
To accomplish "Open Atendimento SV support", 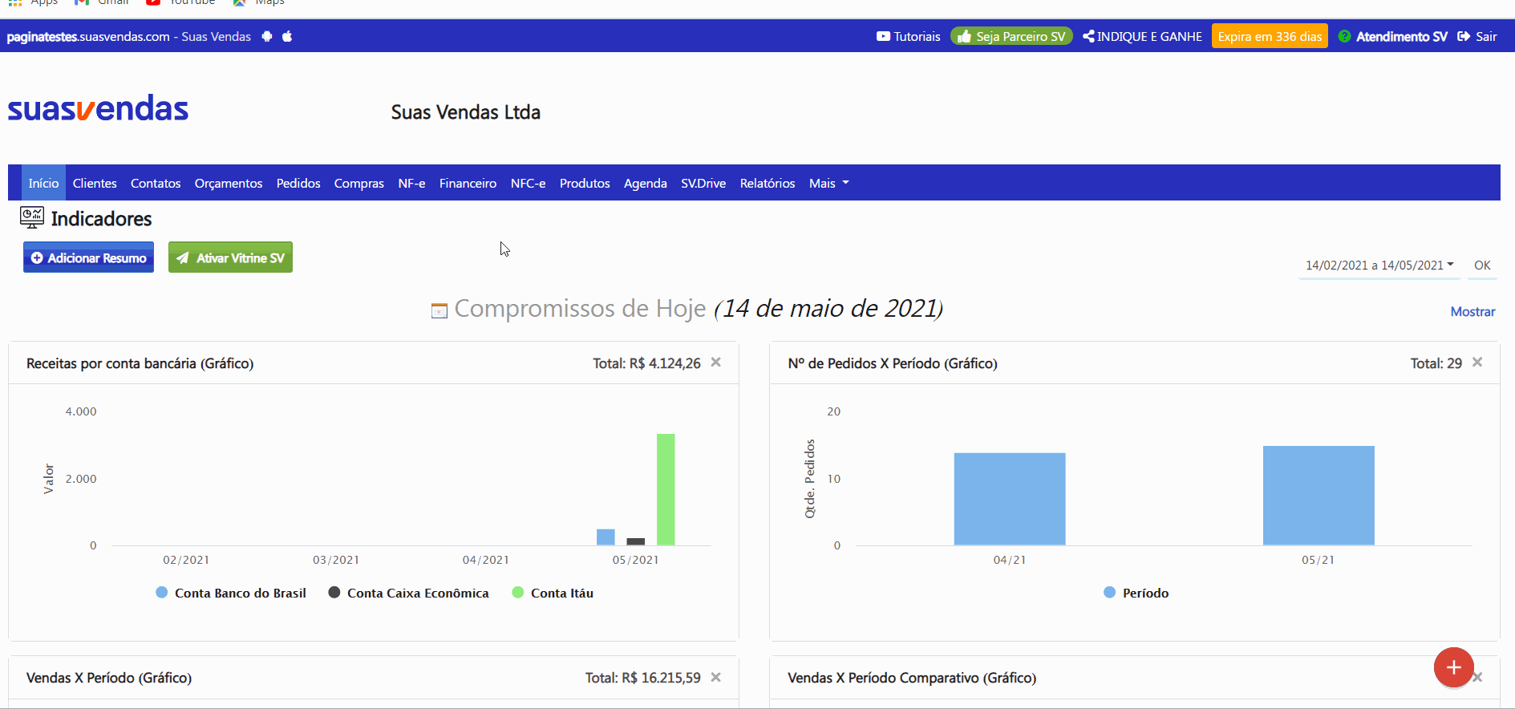I will 1393,36.
